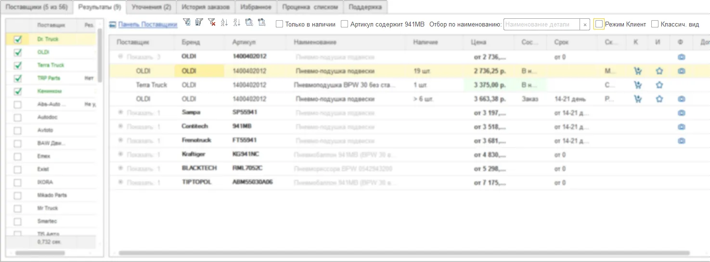710x262 pixels.
Task: Expand the Sampa SP55941 group
Action: [x=120, y=113]
